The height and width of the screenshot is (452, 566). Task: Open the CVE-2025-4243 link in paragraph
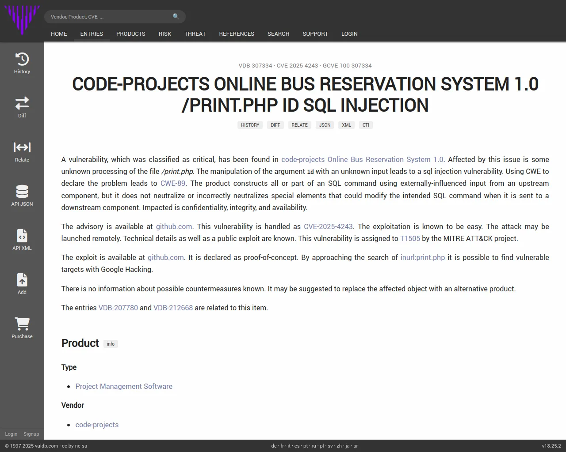328,226
